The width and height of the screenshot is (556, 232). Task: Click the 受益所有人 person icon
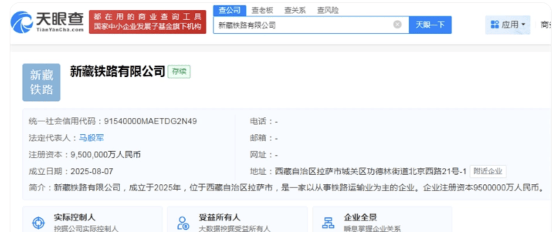tap(183, 223)
